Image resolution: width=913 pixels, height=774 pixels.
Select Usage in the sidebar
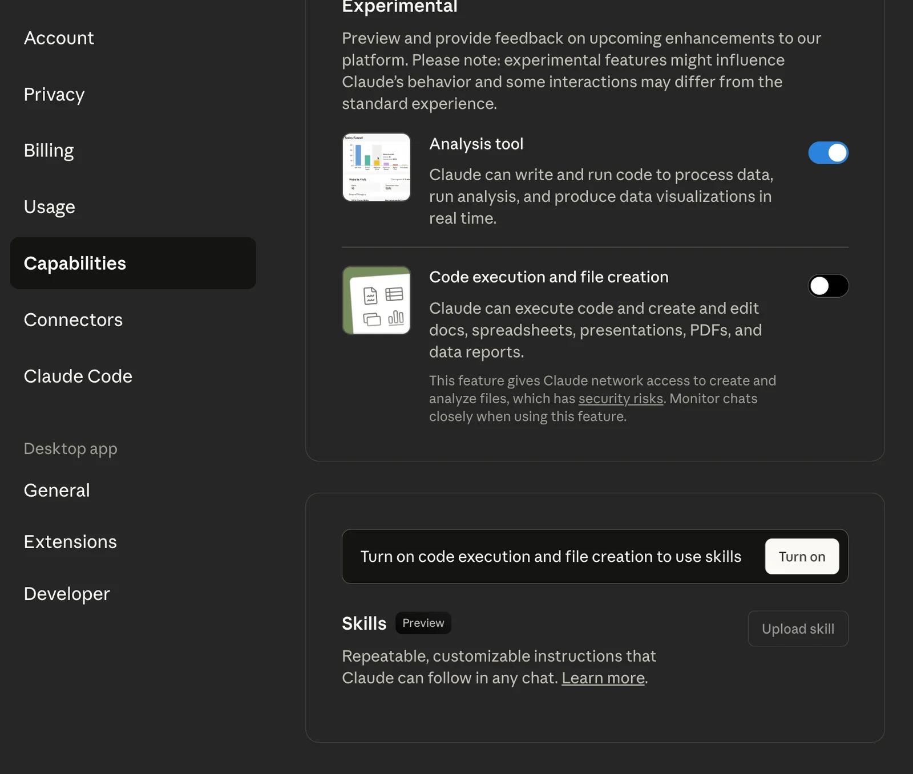pyautogui.click(x=50, y=207)
